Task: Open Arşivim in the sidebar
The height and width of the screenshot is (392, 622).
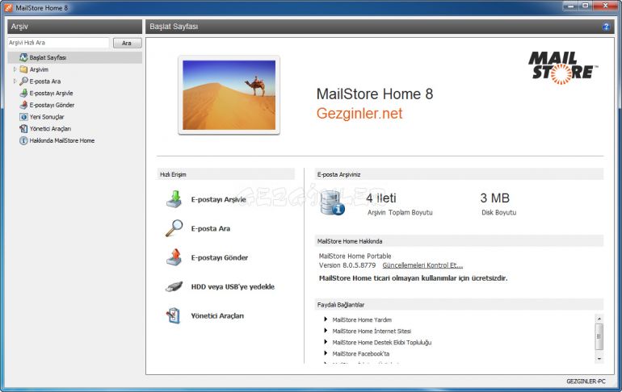Action: [39, 69]
